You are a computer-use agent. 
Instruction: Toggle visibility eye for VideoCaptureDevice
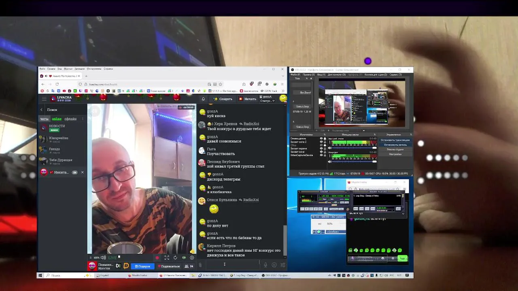(x=321, y=155)
